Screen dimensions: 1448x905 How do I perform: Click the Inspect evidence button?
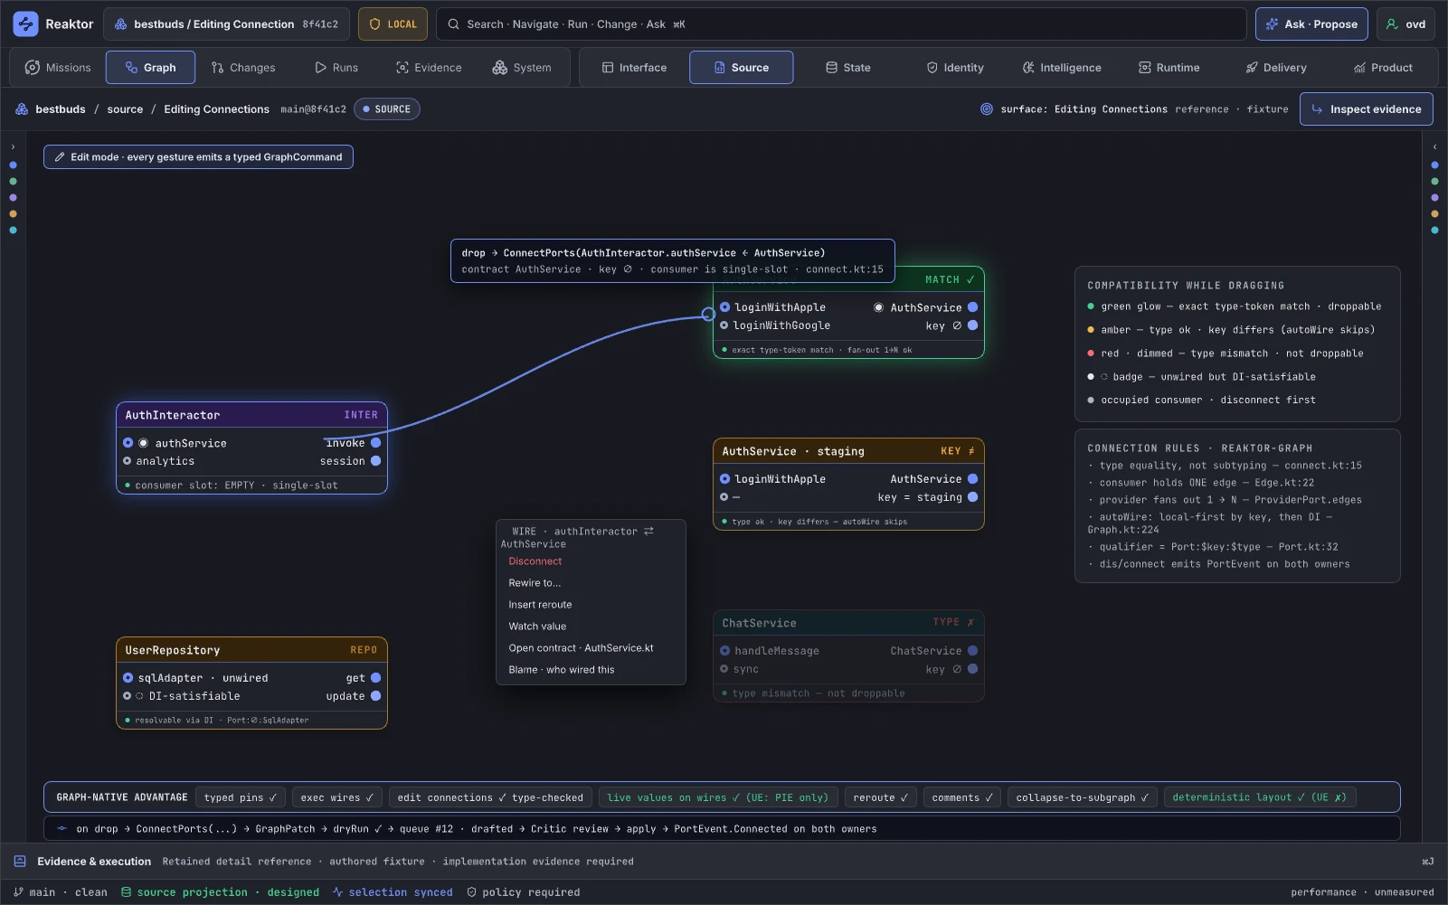1367,109
